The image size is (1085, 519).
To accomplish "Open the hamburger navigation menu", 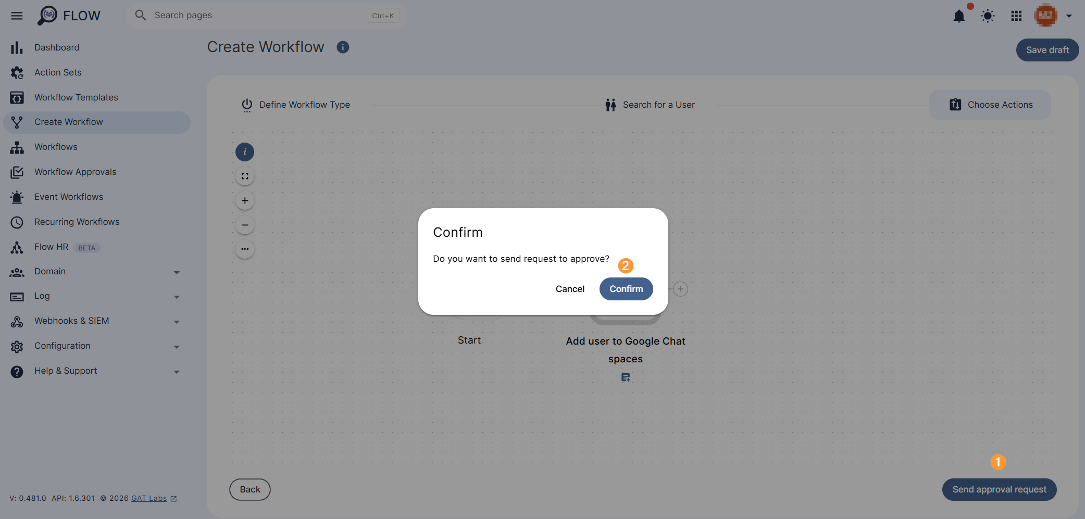I will tap(17, 16).
